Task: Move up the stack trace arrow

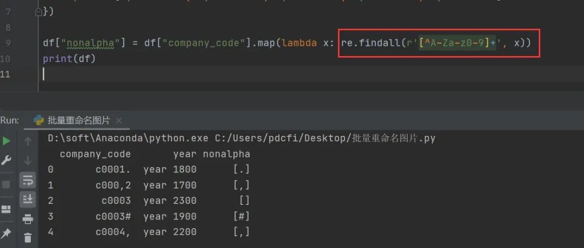Action: [x=28, y=141]
